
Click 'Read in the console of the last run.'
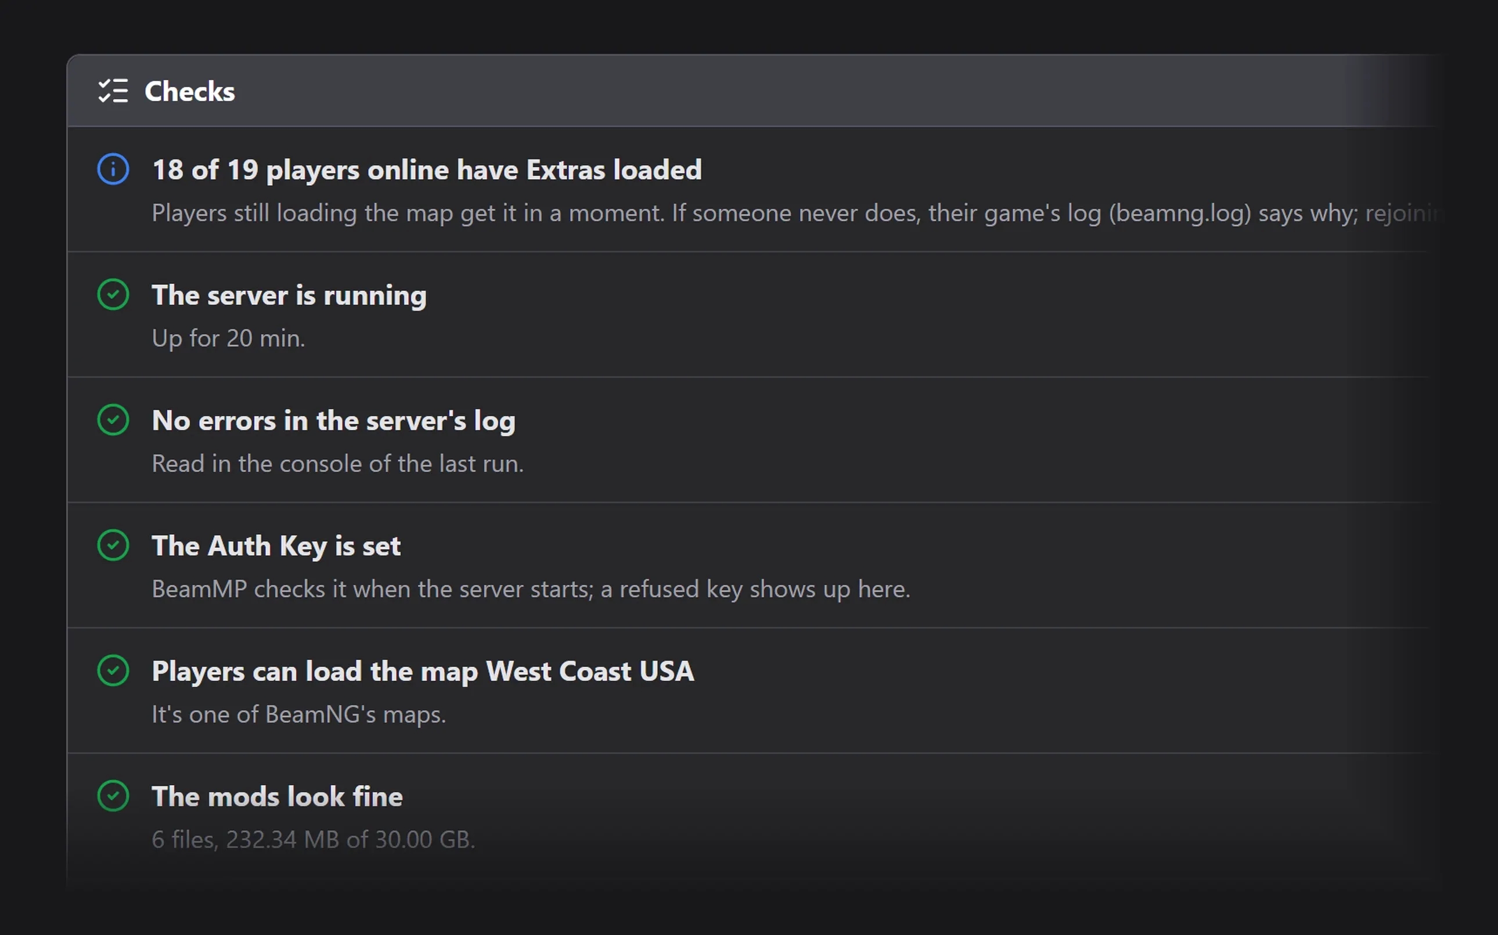coord(338,464)
